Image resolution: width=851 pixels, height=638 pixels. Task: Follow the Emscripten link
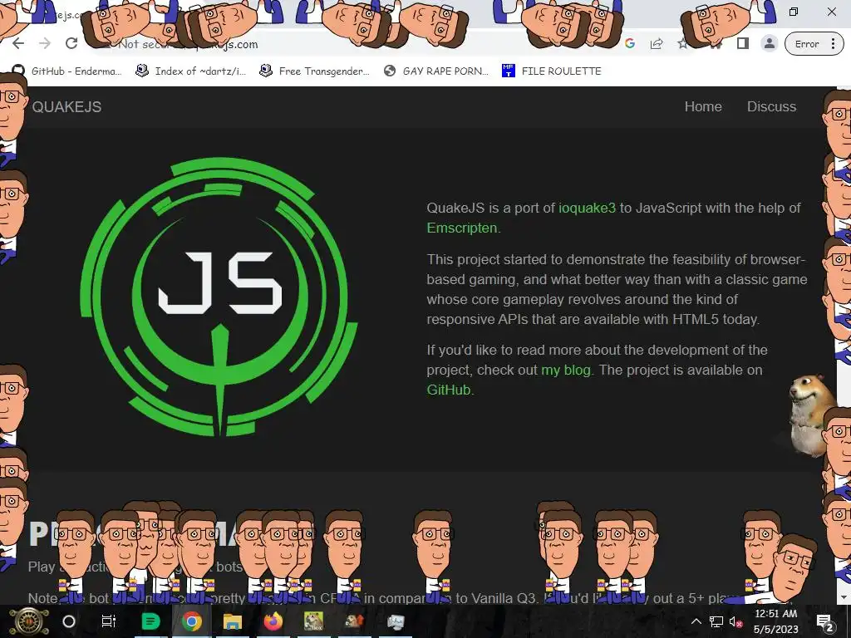462,228
